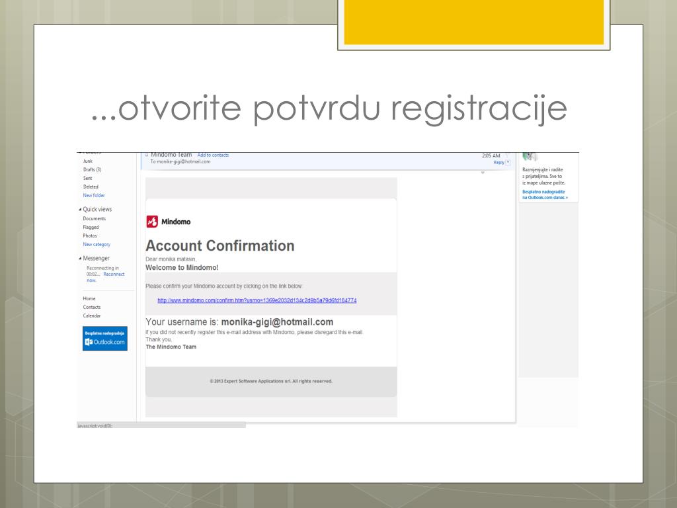Click the New category link

(97, 245)
